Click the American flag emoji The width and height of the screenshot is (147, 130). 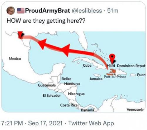tap(21, 11)
